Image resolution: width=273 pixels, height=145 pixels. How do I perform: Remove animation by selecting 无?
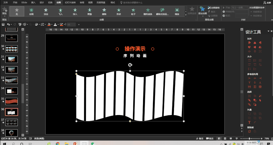[x=17, y=11]
